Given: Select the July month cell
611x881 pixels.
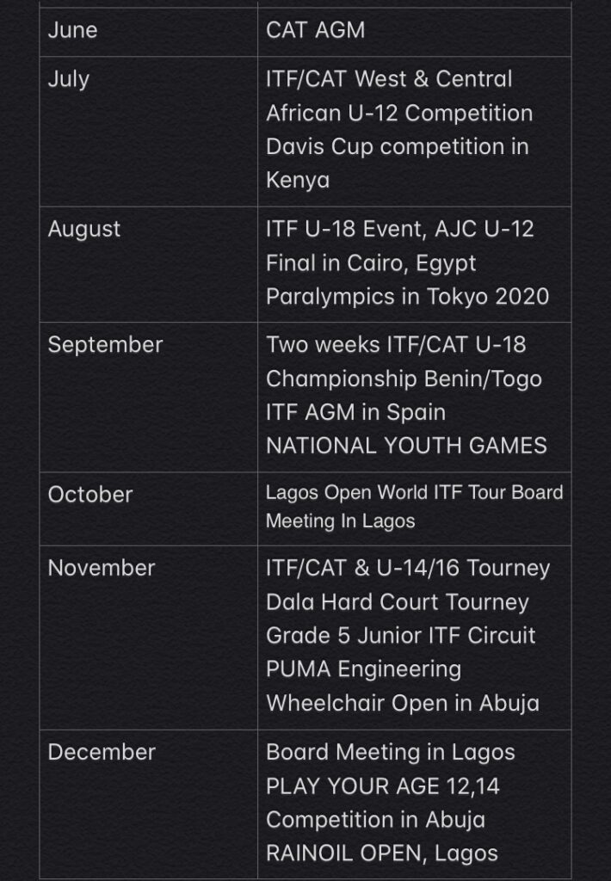Looking at the screenshot, I should click(x=148, y=132).
